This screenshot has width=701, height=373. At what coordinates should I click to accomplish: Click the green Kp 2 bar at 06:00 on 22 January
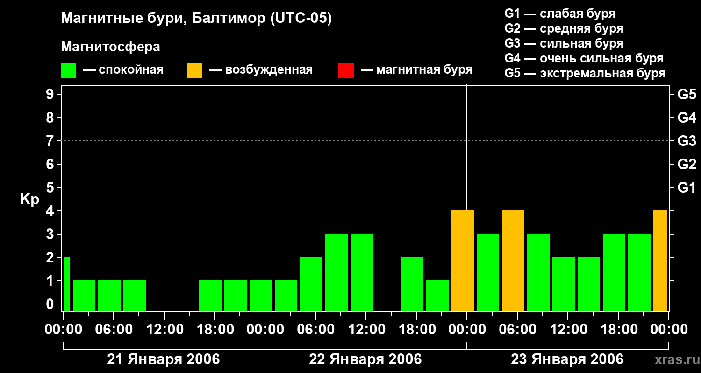tap(311, 284)
